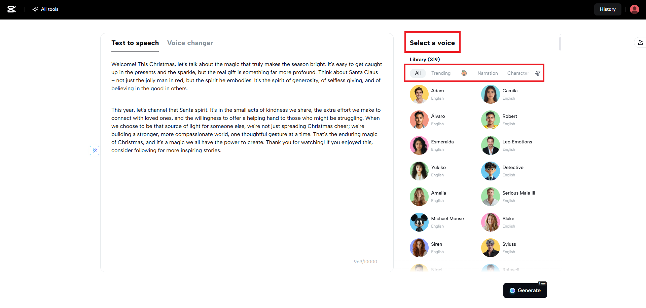646x308 pixels.
Task: Click the magic rewrite icon beside the script
Action: 94,150
